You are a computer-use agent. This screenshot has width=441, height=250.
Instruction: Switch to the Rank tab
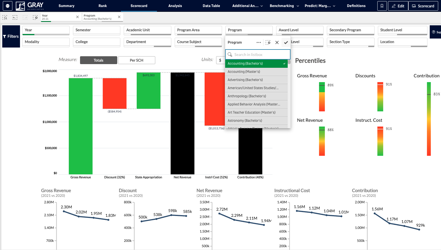(x=103, y=6)
